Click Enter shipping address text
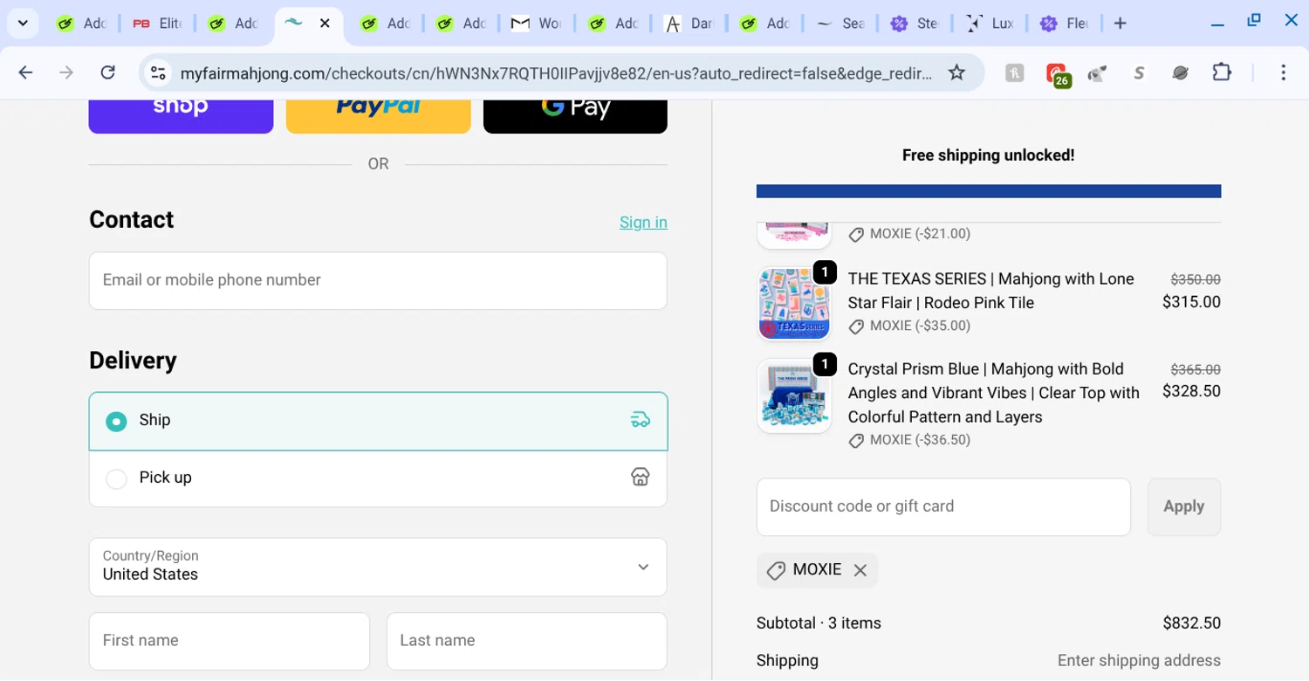1309x681 pixels. (x=1139, y=661)
